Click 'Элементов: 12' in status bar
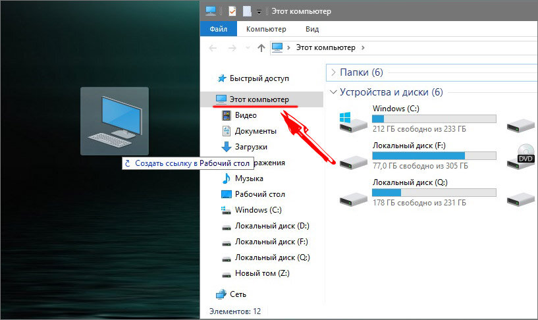Viewport: 538px width, 320px height. click(x=235, y=311)
